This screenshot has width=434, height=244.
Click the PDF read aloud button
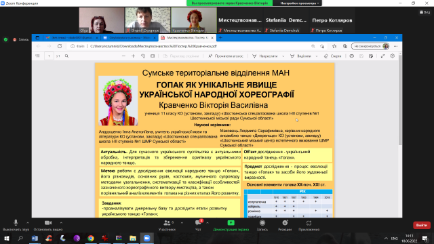coord(226,56)
